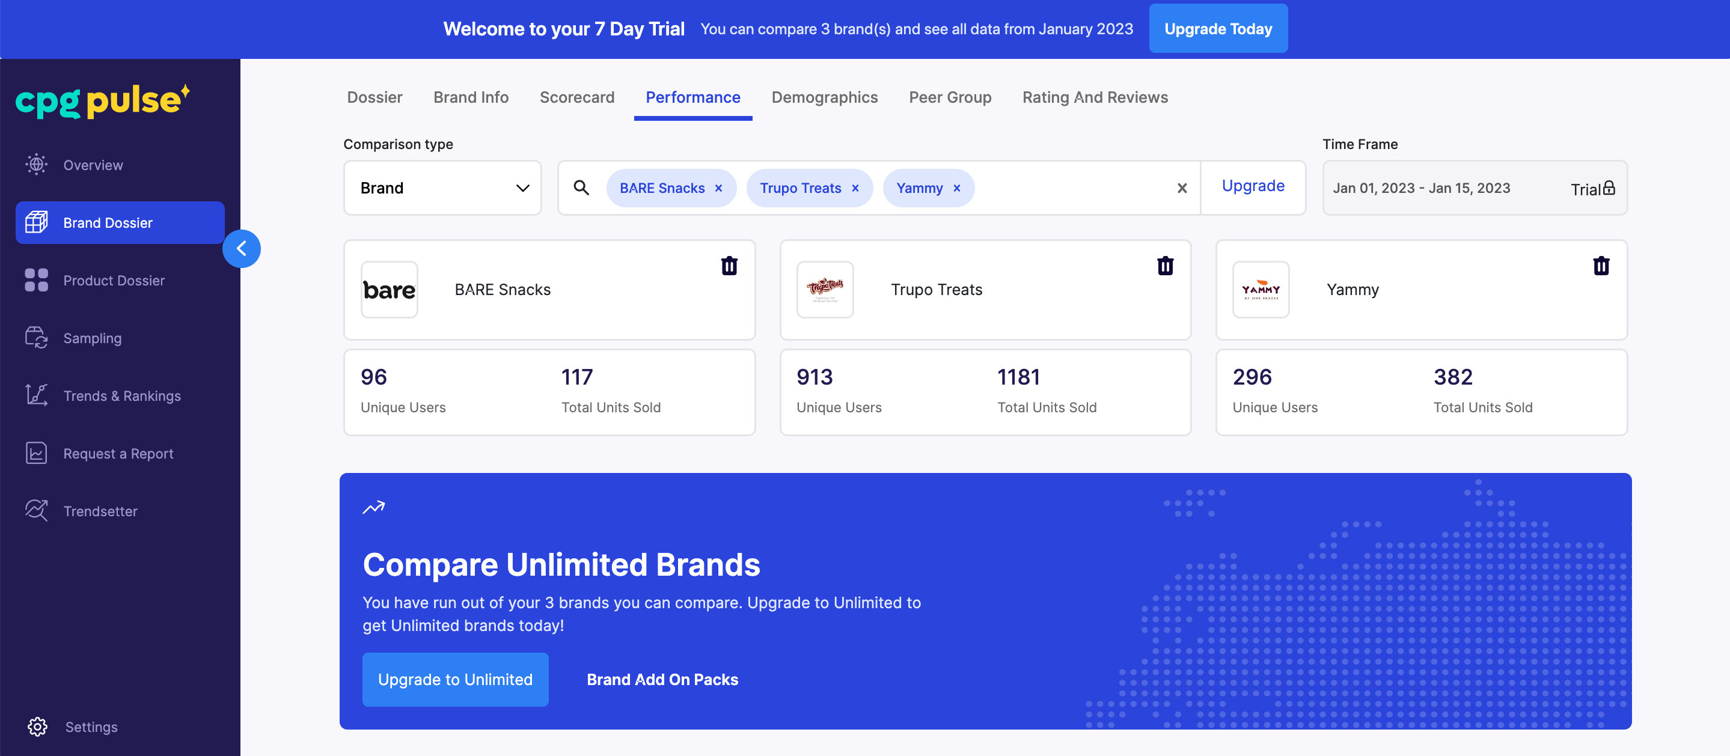The image size is (1730, 756).
Task: Collapse the sidebar with the chevron button
Action: (241, 248)
